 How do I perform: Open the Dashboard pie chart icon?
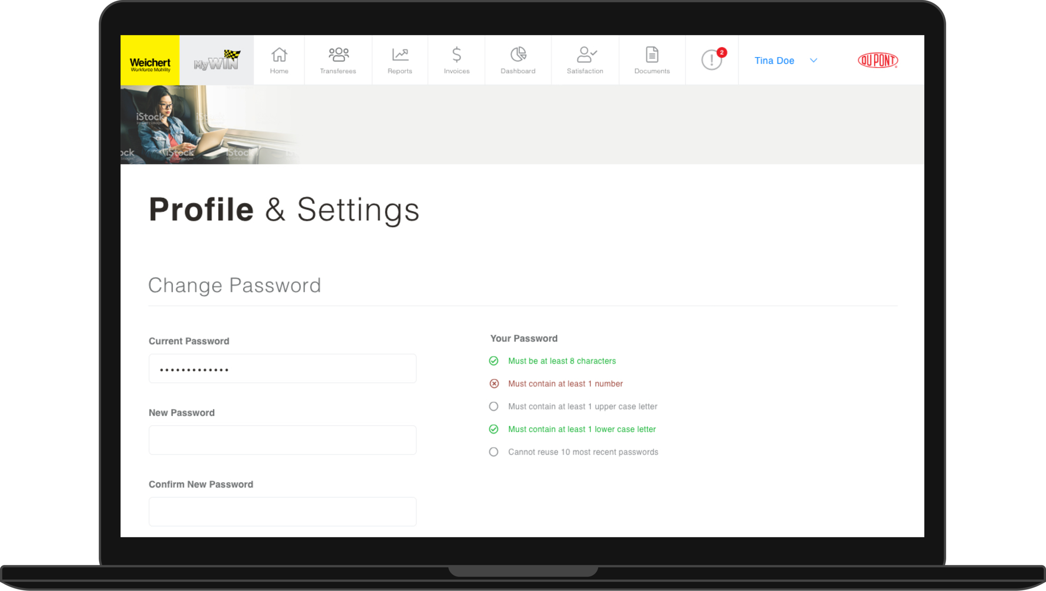coord(518,55)
